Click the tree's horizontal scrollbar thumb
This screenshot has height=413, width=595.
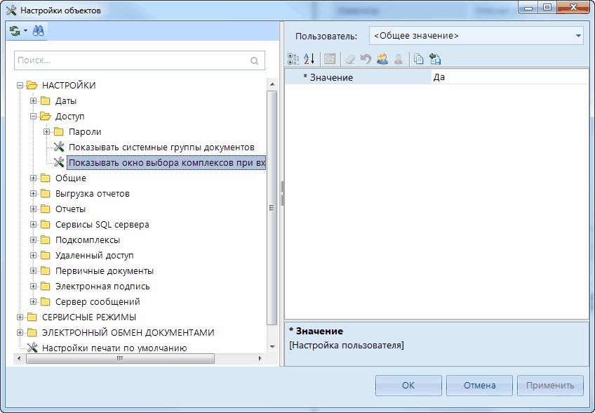pos(119,358)
